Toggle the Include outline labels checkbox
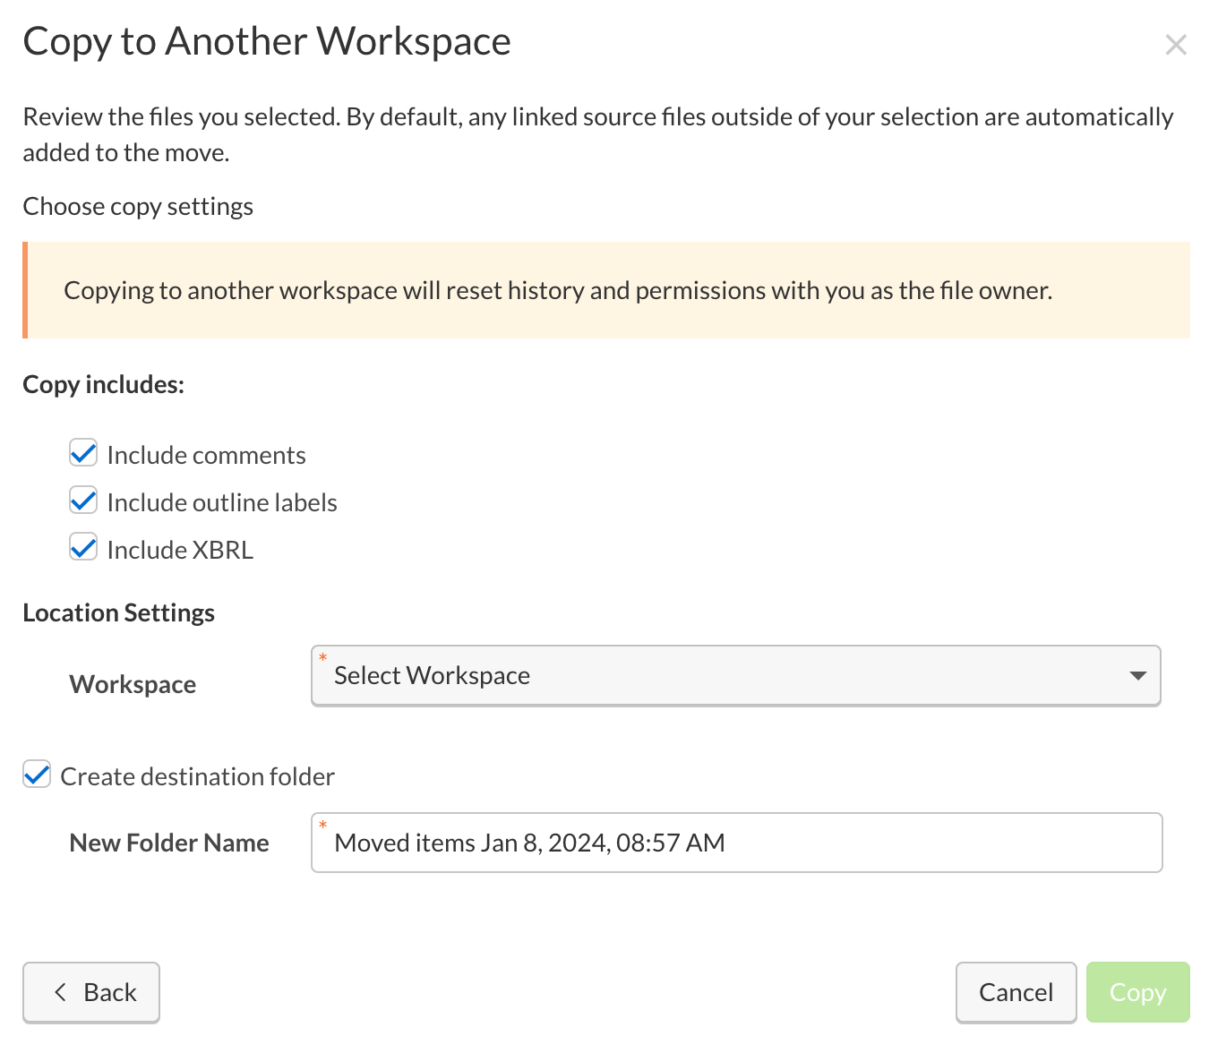This screenshot has height=1053, width=1218. (x=83, y=501)
